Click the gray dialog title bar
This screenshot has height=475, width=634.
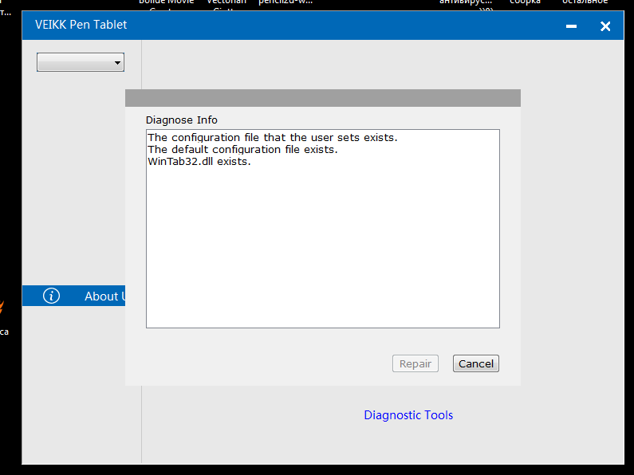point(323,98)
